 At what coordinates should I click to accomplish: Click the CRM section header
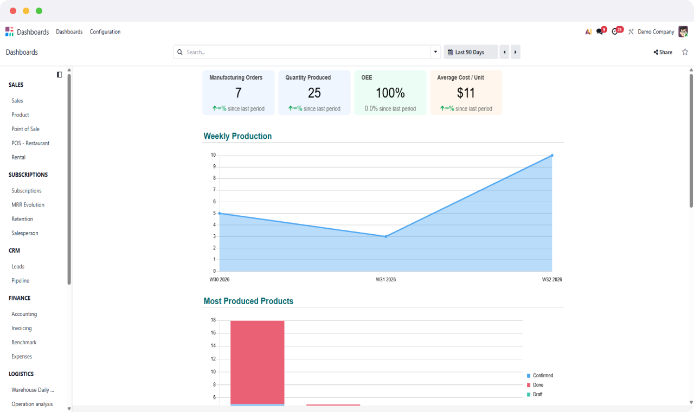(x=14, y=250)
